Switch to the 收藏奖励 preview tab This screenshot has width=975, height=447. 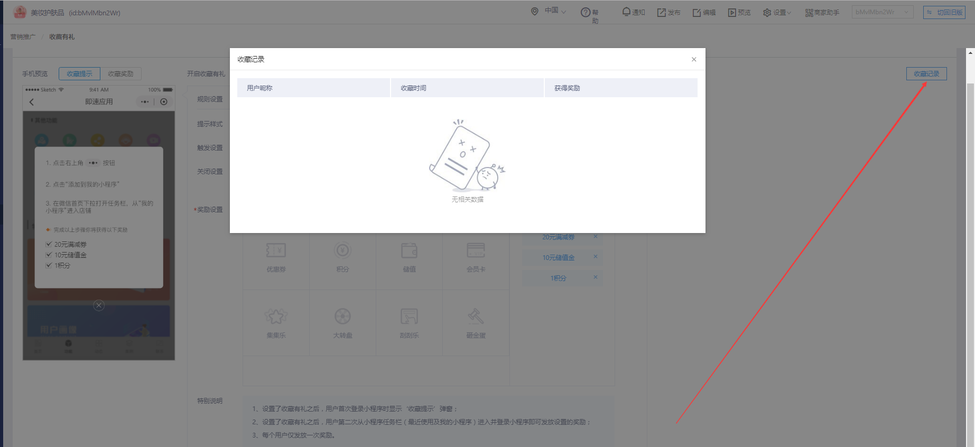tap(120, 74)
